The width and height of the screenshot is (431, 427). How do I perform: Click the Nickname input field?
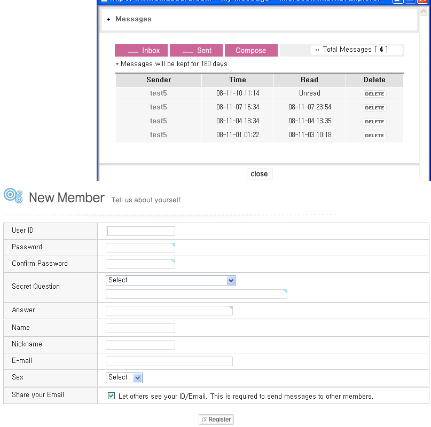point(140,345)
